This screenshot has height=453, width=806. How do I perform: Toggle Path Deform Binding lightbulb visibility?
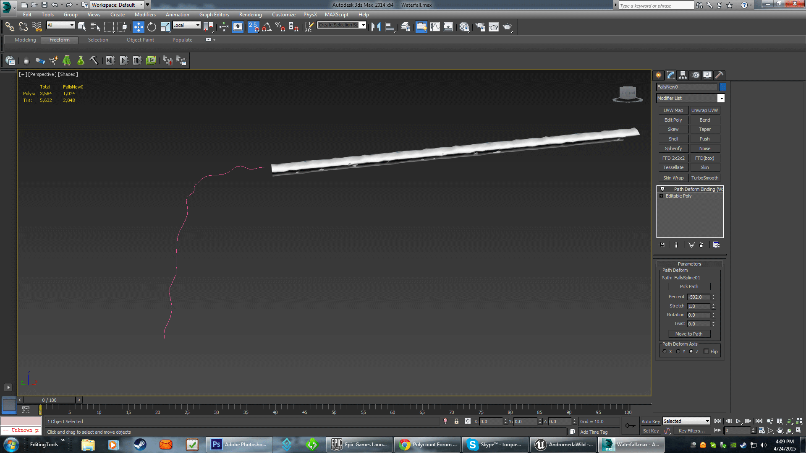[x=662, y=189]
